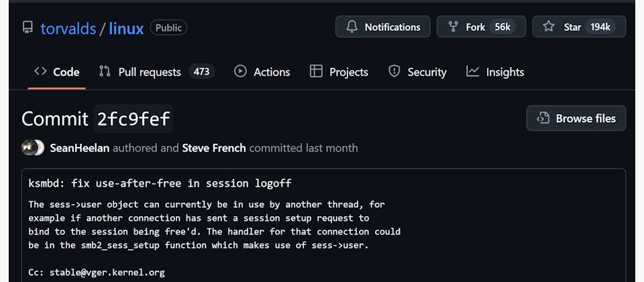Click the Notifications bell icon
Viewport: 644px width, 282px height.
point(352,27)
